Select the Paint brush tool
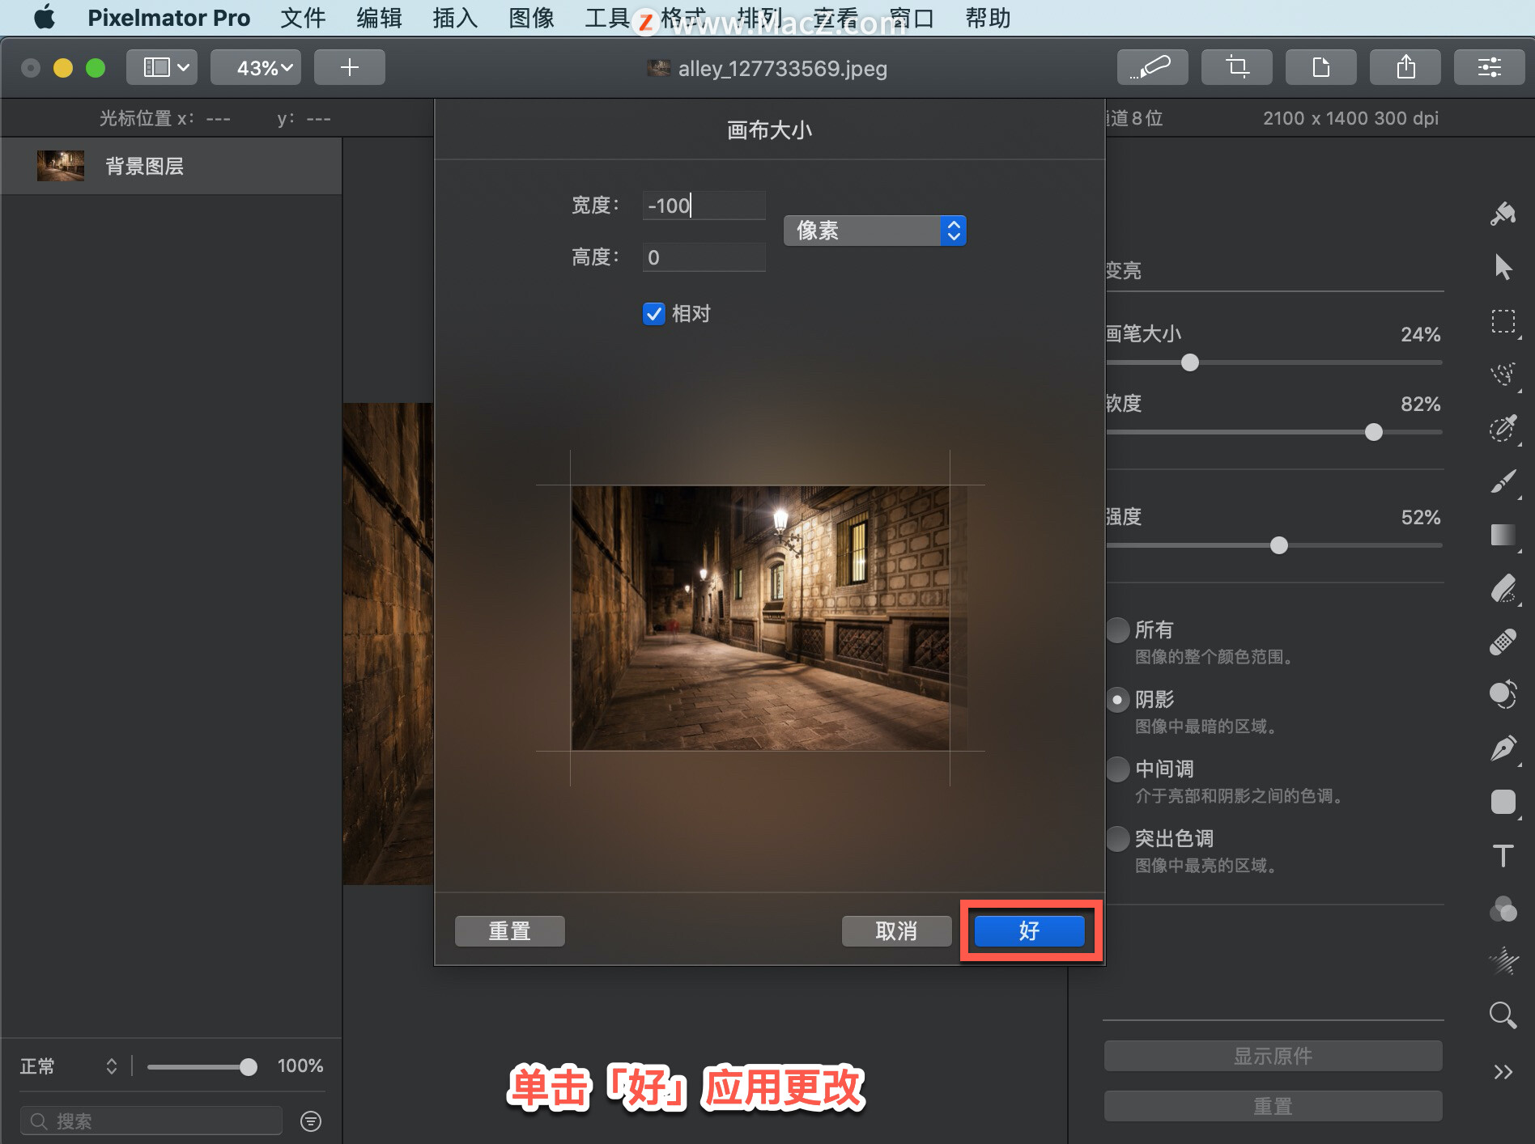The height and width of the screenshot is (1144, 1535). tap(1503, 481)
